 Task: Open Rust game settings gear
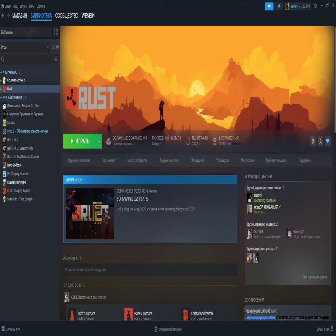click(313, 142)
